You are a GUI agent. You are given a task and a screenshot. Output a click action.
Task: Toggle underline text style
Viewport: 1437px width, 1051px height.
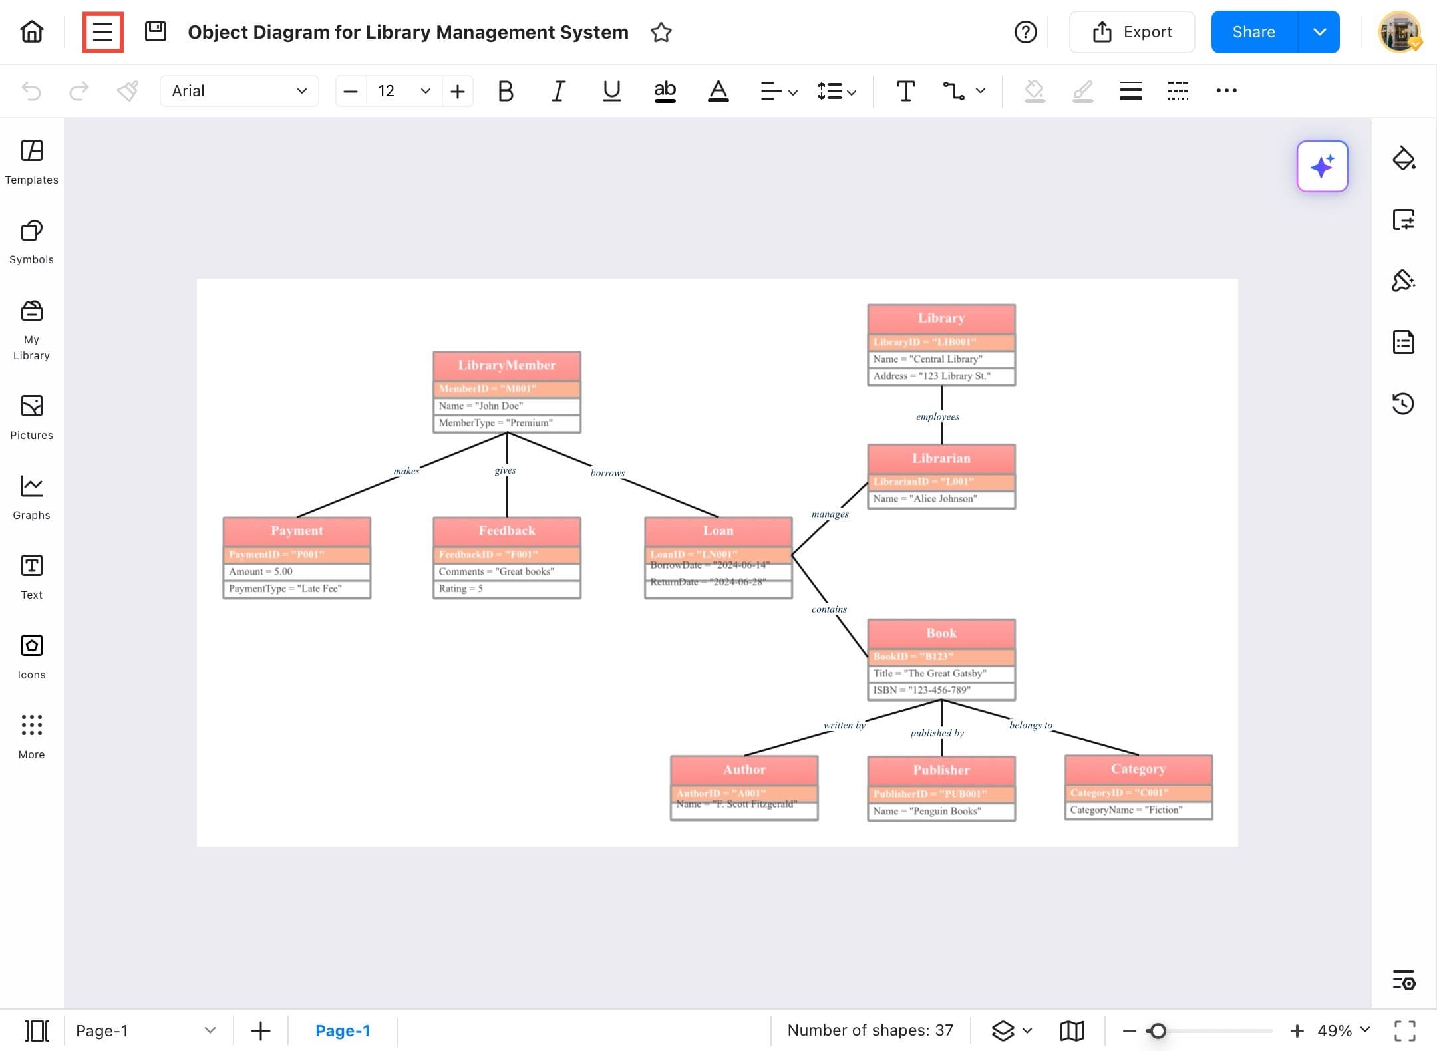pyautogui.click(x=611, y=91)
